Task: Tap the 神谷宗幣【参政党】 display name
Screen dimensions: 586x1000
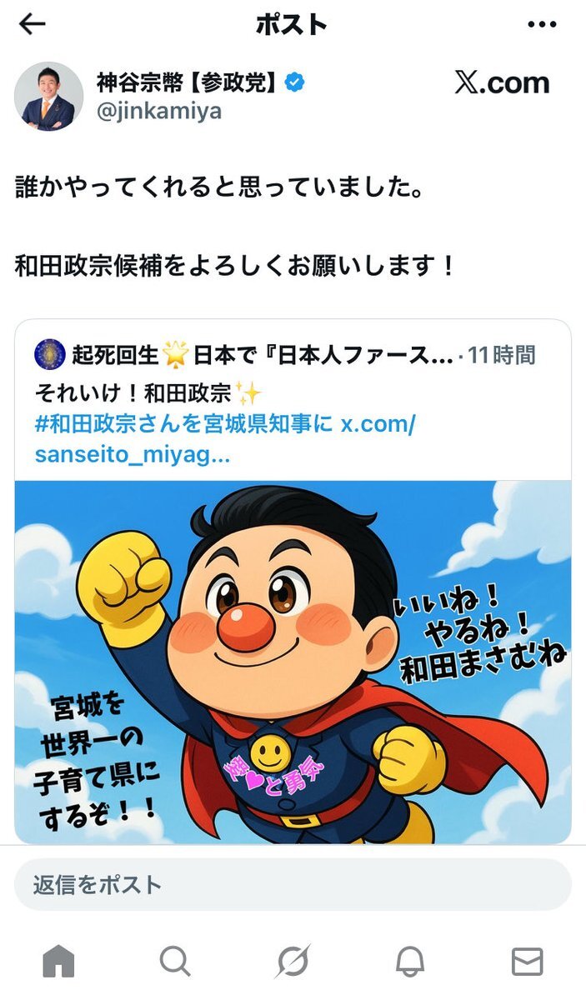Action: point(188,81)
